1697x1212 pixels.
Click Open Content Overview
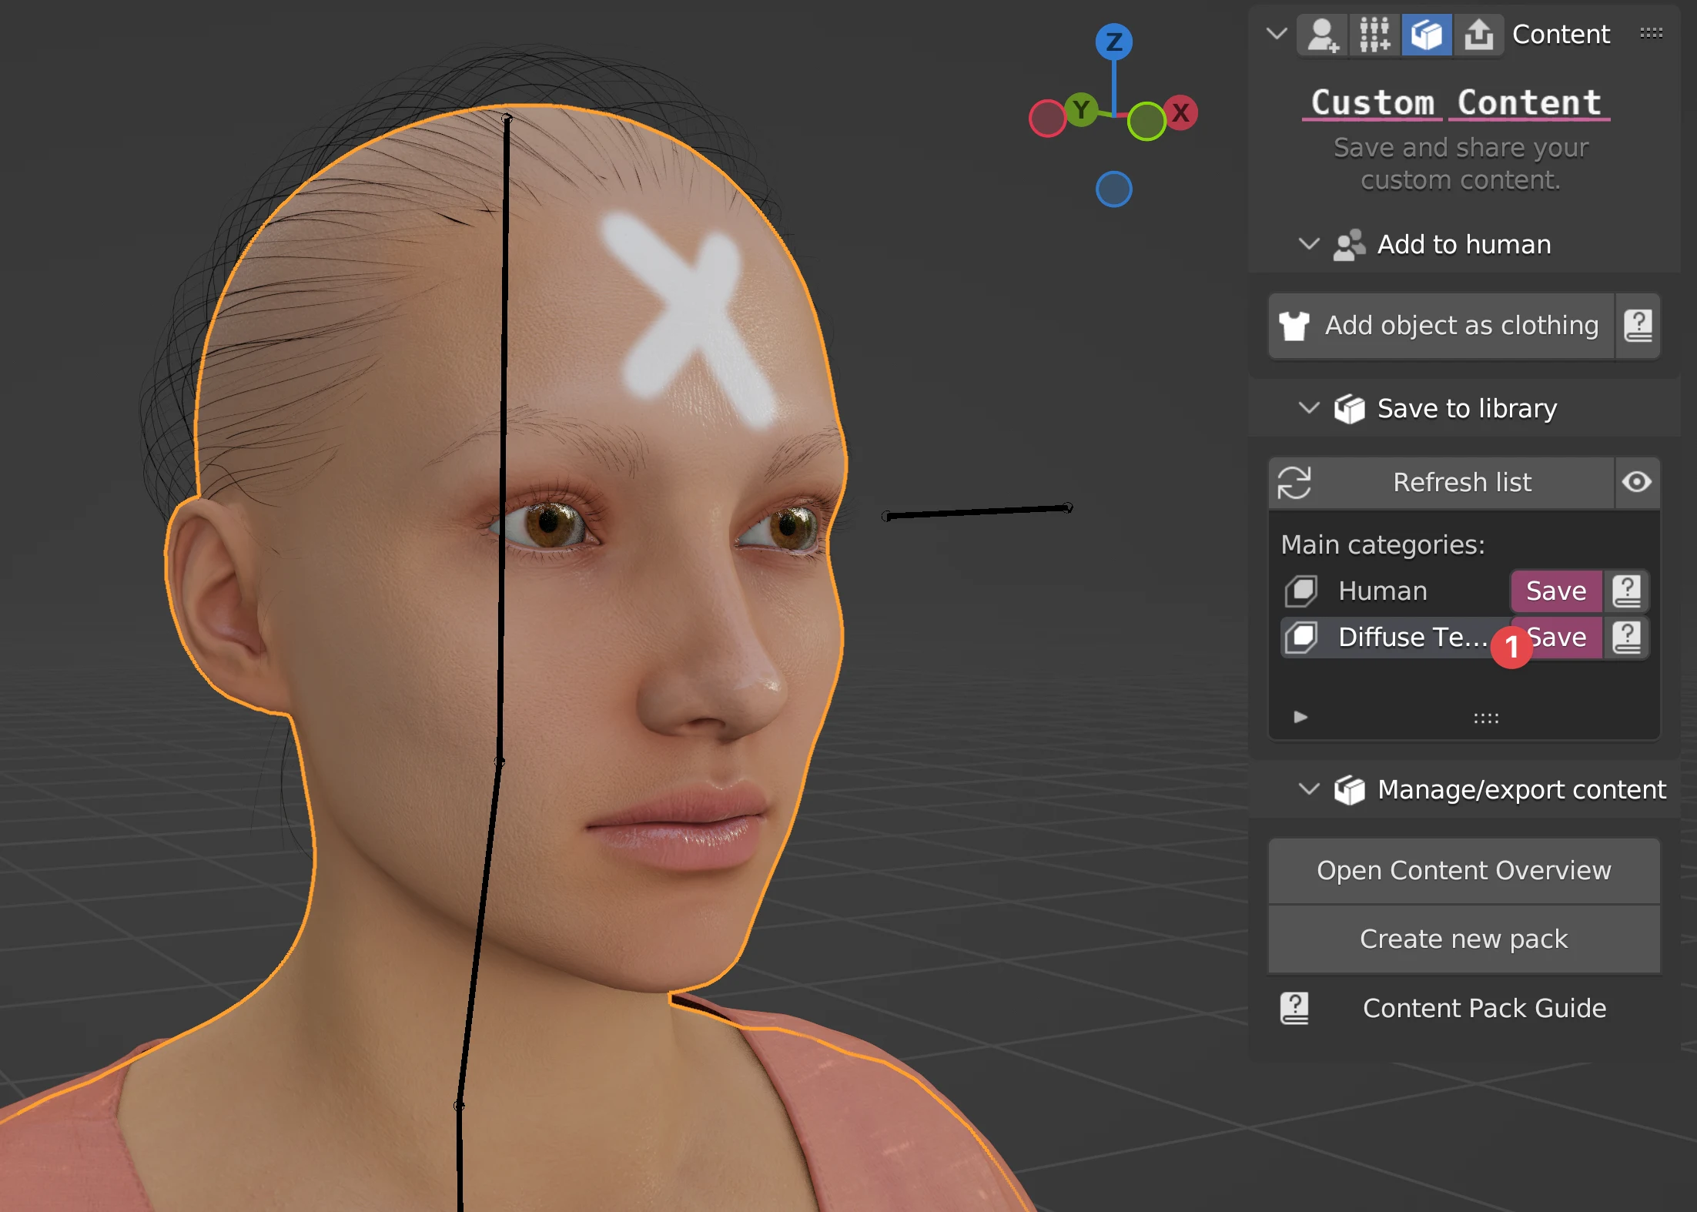pyautogui.click(x=1464, y=871)
